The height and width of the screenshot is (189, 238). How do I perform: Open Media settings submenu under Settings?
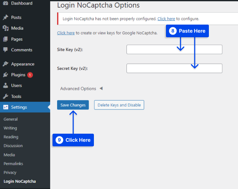[x=9, y=155]
